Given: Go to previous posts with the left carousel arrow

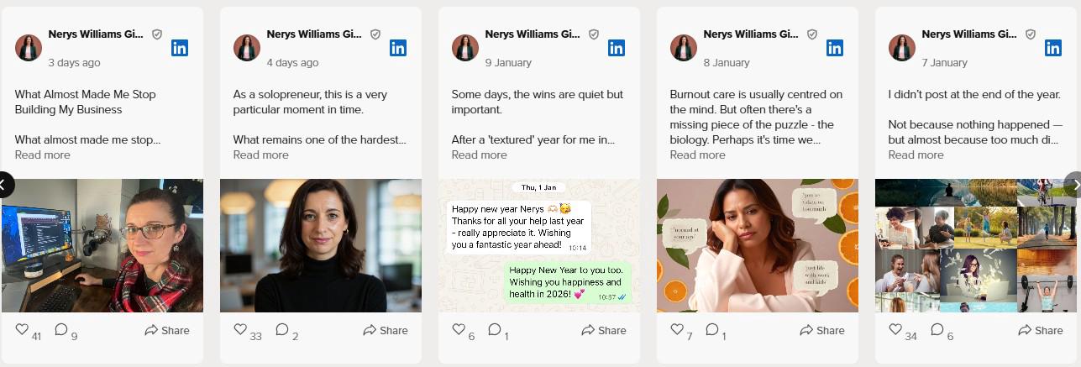Looking at the screenshot, I should pos(4,184).
